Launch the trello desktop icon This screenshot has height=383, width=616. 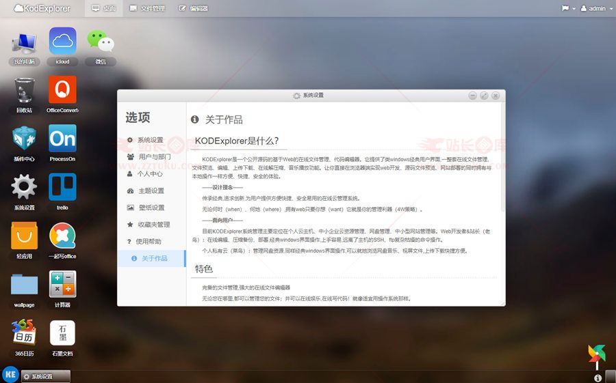coord(62,193)
